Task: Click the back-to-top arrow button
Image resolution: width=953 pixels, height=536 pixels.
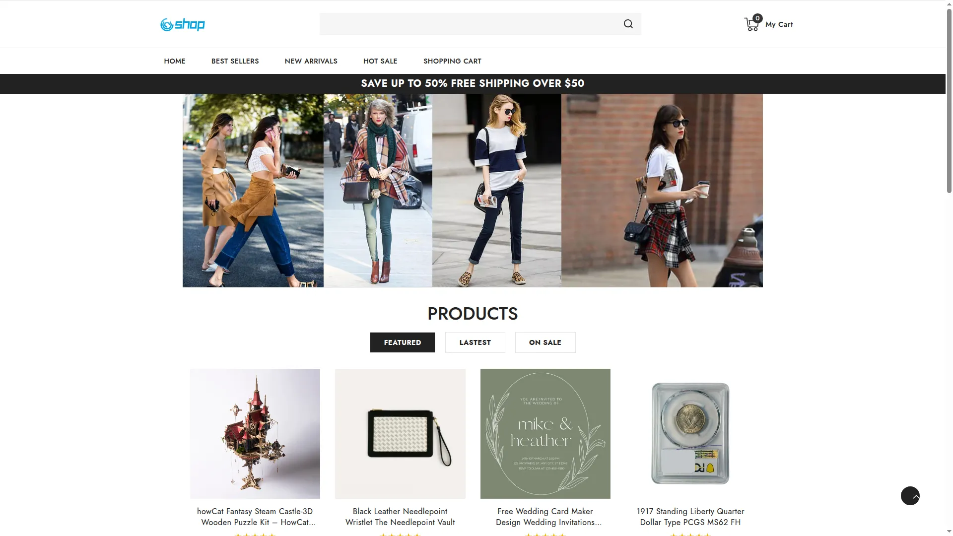Action: coord(910,496)
